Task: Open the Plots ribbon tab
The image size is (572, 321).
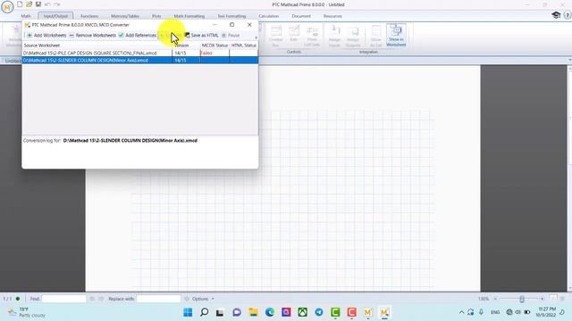Action: [x=156, y=16]
